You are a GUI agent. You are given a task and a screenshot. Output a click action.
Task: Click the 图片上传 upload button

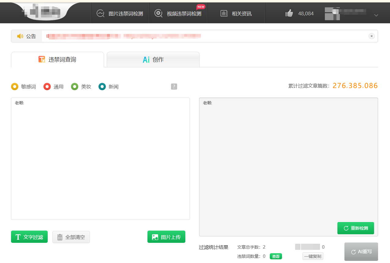tap(166, 236)
